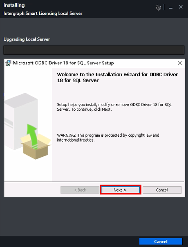Click the Upgrading Local Server progress bar
The width and height of the screenshot is (188, 247).
[94, 50]
